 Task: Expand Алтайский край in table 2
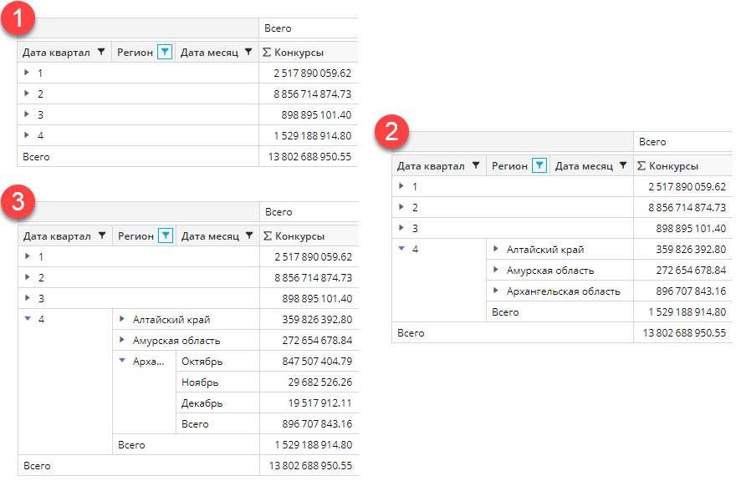tap(496, 249)
